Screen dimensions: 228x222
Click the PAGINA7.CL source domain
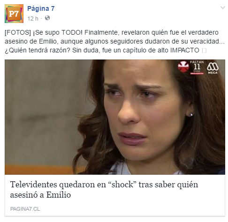coord(25,209)
